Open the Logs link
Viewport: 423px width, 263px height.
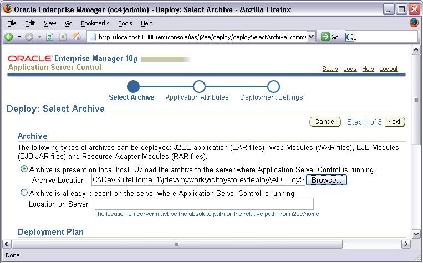[350, 69]
